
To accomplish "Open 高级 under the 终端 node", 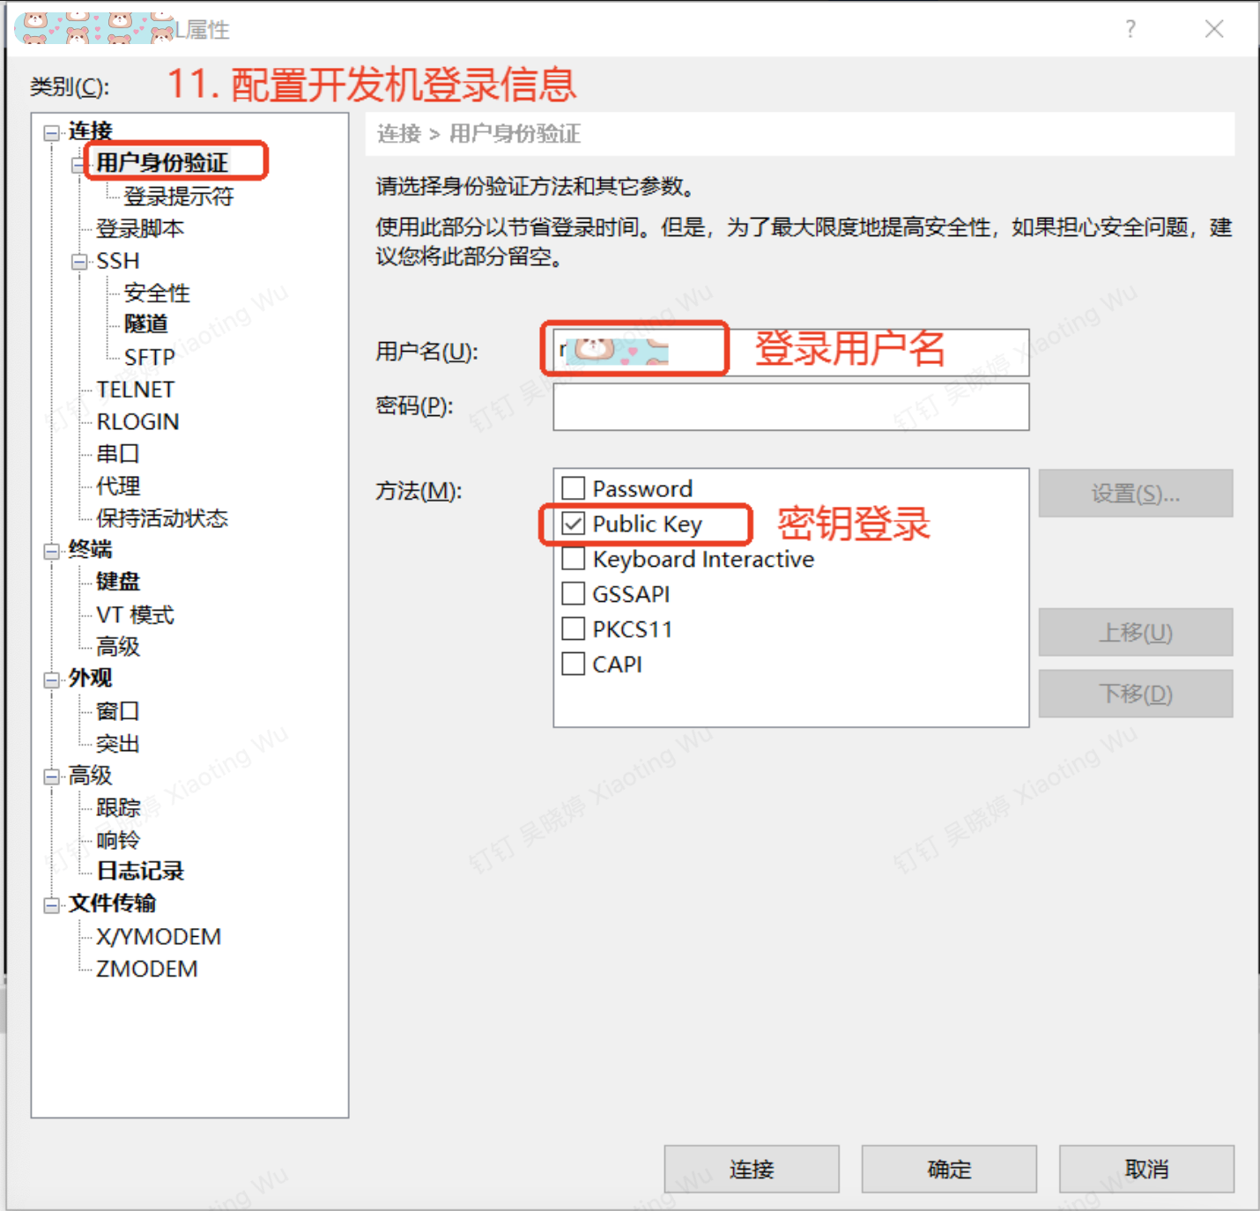I will 118,647.
